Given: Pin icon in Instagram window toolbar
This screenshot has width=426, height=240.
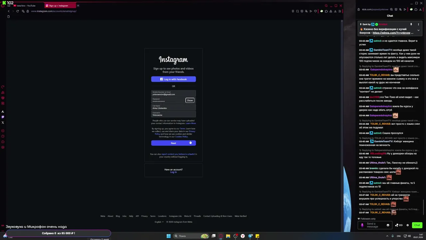Looking at the screenshot, I should tap(293, 11).
